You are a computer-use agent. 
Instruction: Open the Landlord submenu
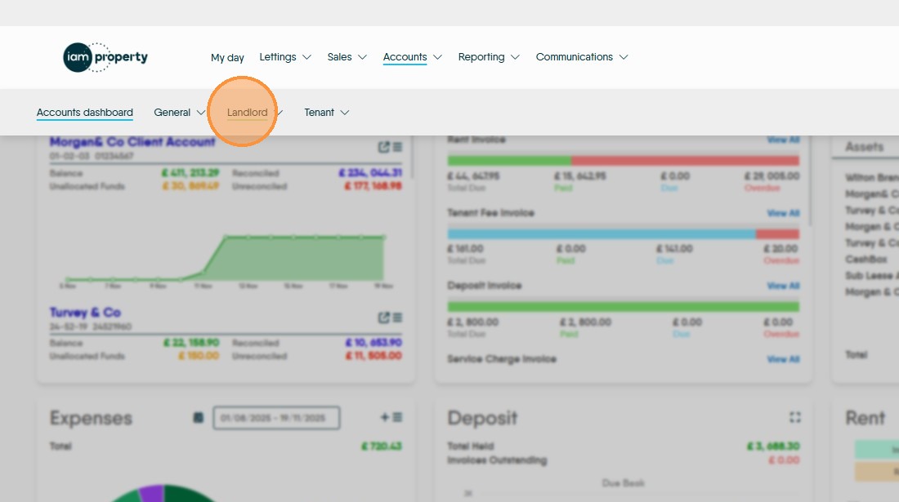pyautogui.click(x=247, y=112)
